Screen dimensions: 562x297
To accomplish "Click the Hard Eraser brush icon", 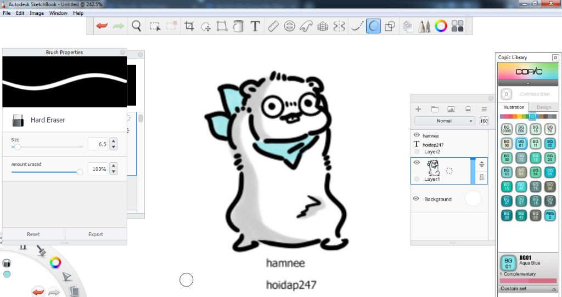I will point(18,120).
